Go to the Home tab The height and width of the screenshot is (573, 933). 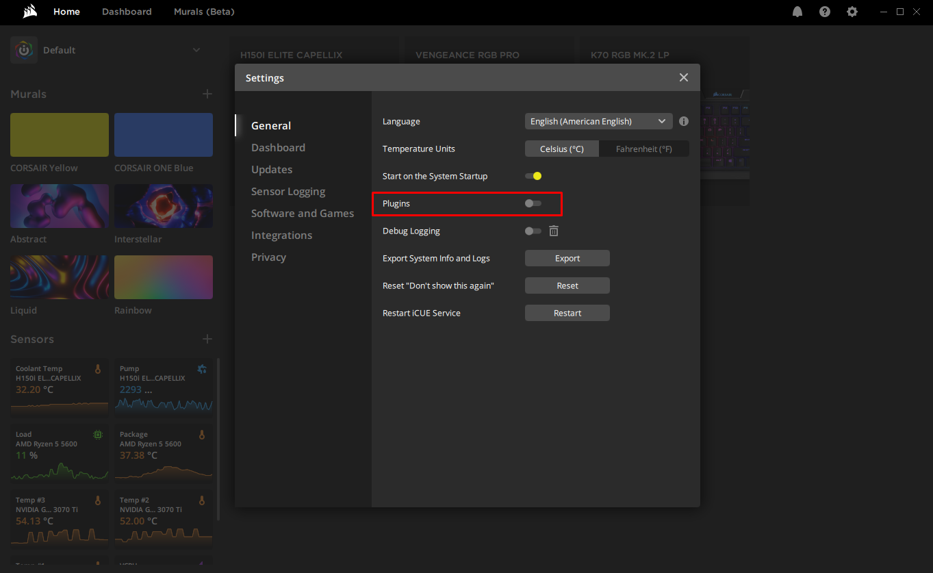(x=66, y=12)
